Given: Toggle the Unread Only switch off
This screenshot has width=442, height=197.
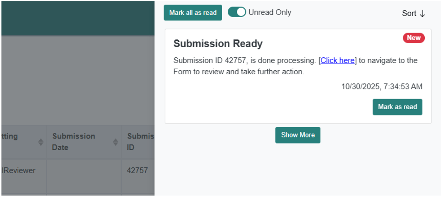Looking at the screenshot, I should pyautogui.click(x=237, y=12).
